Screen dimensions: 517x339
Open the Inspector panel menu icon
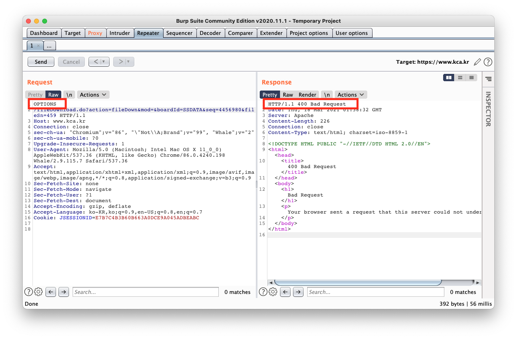point(488,79)
